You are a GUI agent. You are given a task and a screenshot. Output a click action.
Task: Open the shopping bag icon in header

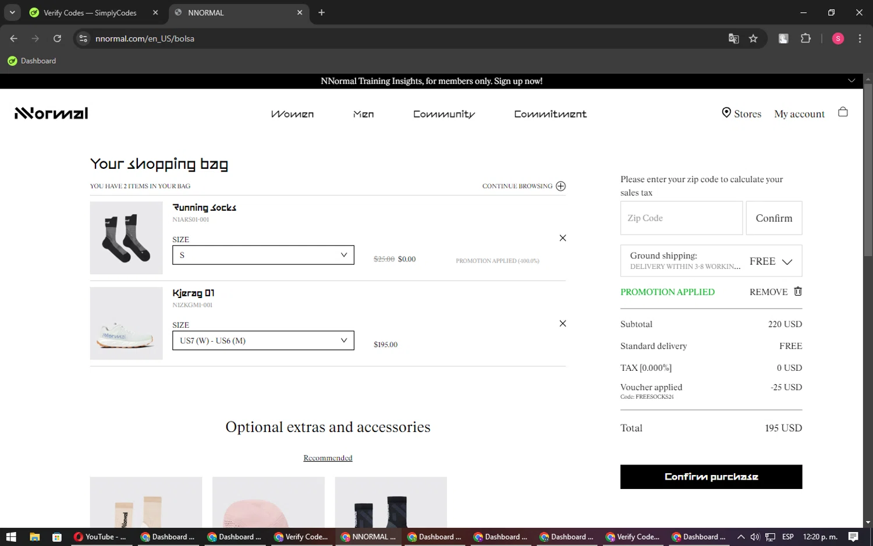[843, 112]
